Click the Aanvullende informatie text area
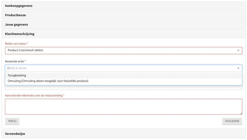Image resolution: width=247 pixels, height=140 pixels. [124, 107]
